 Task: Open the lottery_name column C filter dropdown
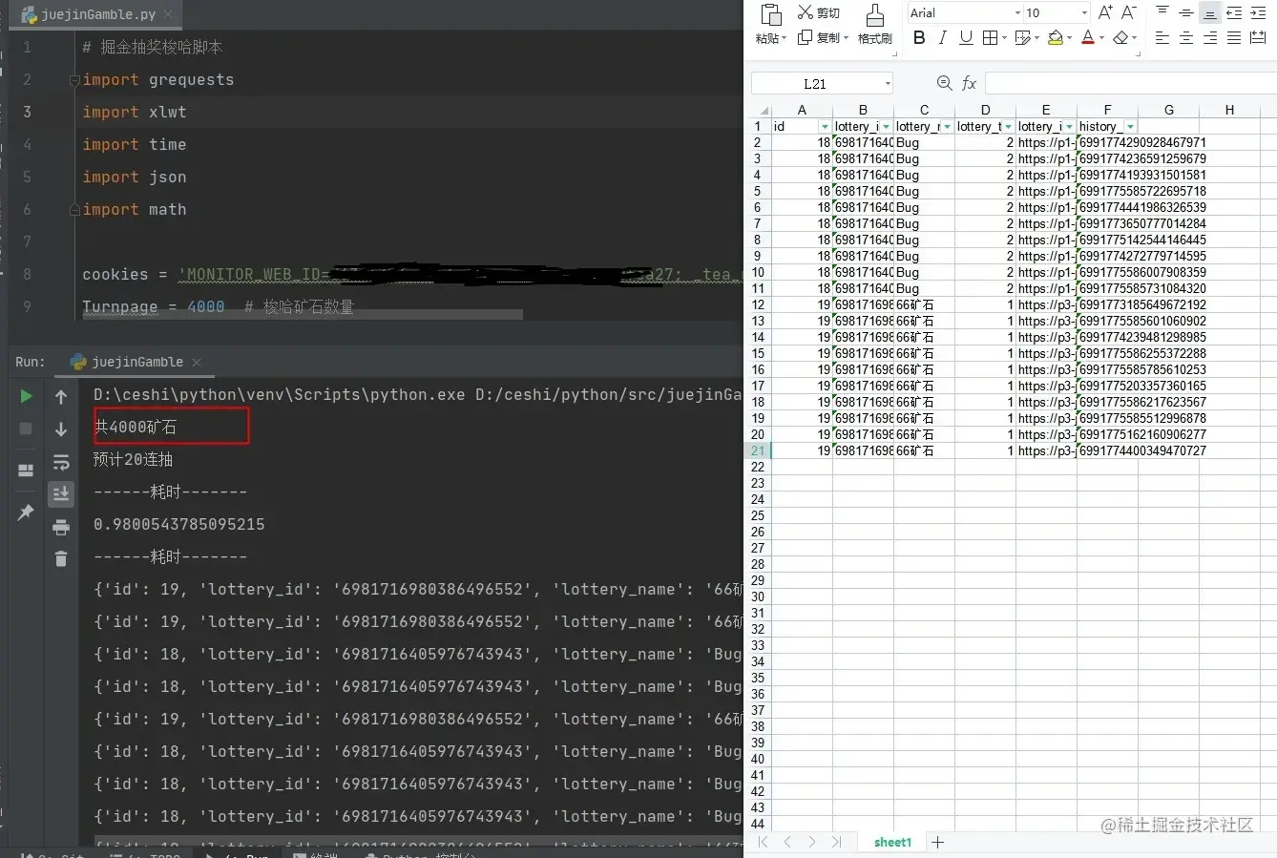pos(947,126)
